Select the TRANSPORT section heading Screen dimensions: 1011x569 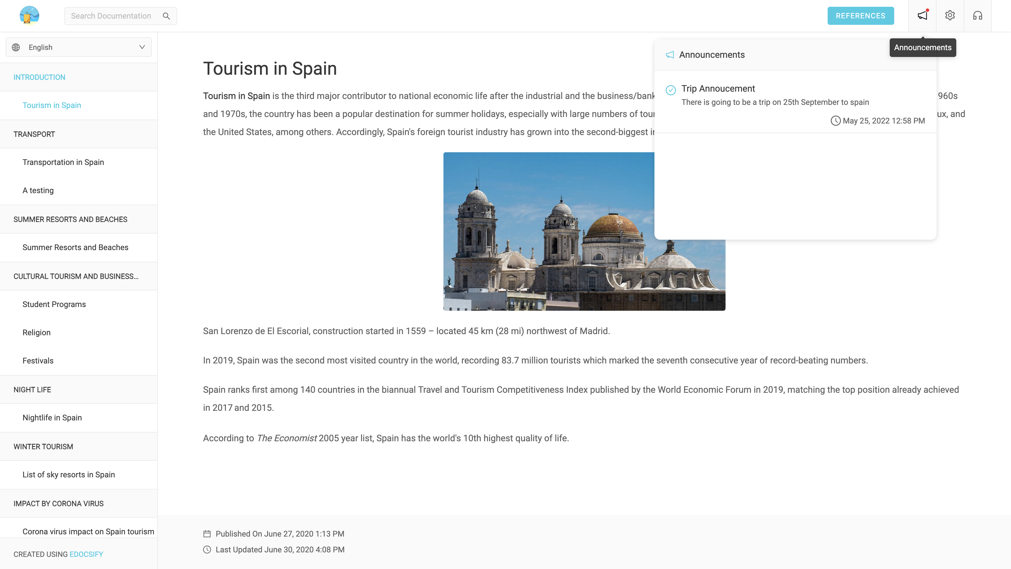(x=79, y=134)
